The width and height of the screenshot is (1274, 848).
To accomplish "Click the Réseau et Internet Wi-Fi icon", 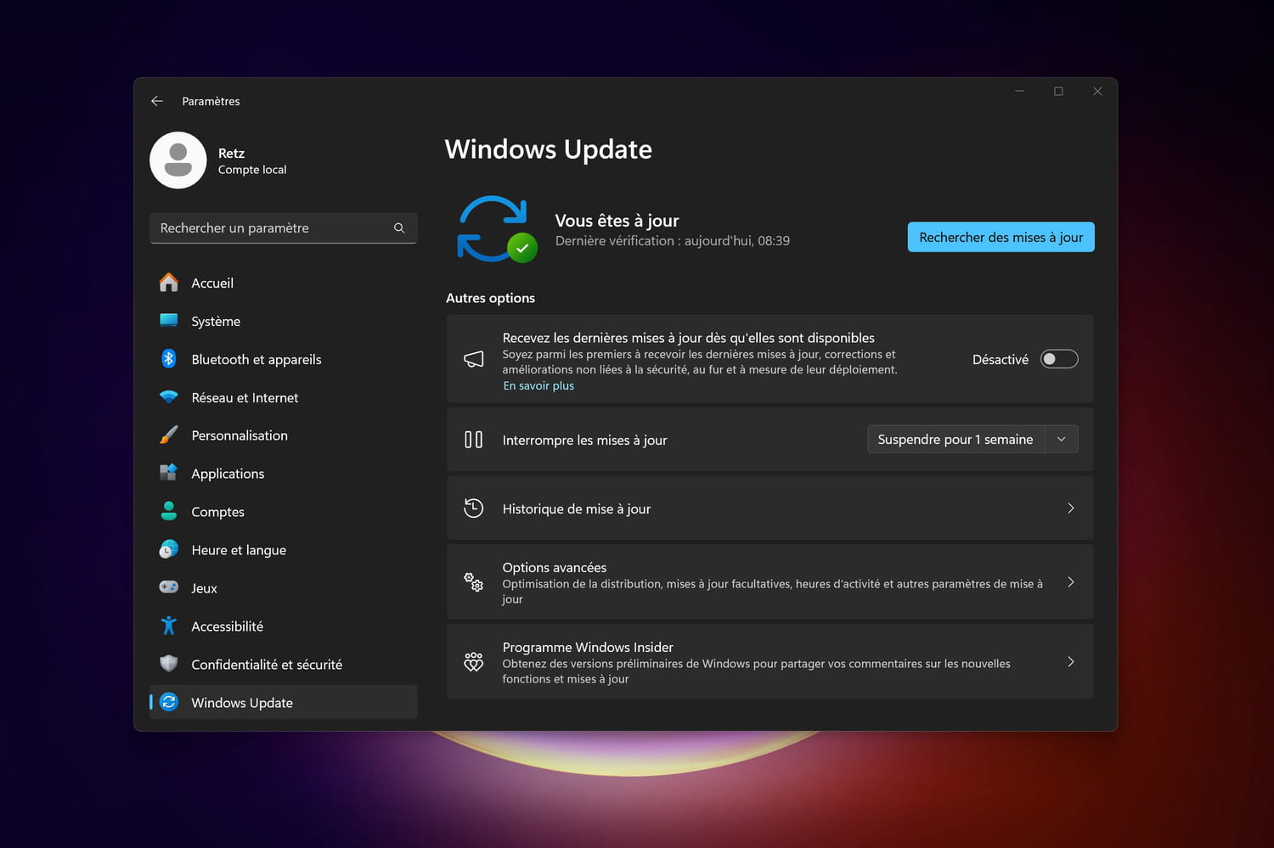I will (x=169, y=397).
